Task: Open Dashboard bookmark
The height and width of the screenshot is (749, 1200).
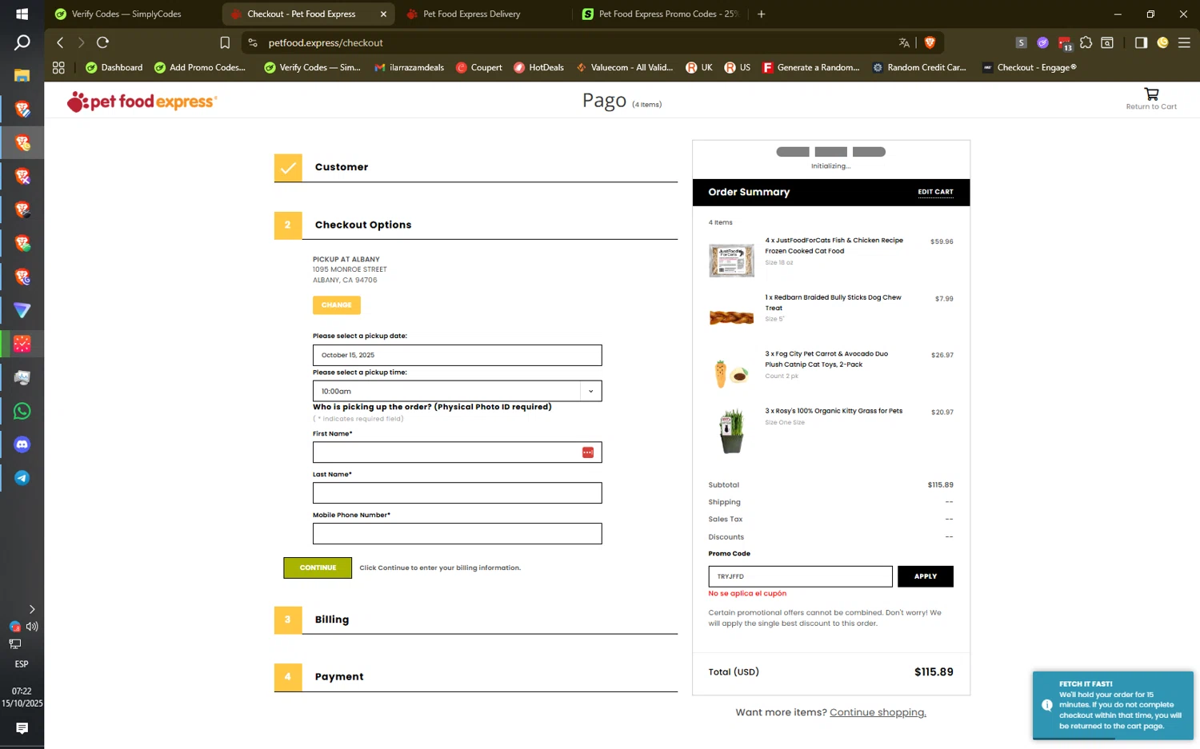Action: pyautogui.click(x=114, y=68)
